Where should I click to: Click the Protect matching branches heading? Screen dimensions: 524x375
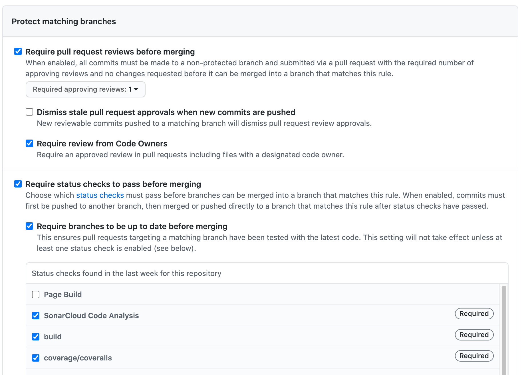(x=64, y=21)
